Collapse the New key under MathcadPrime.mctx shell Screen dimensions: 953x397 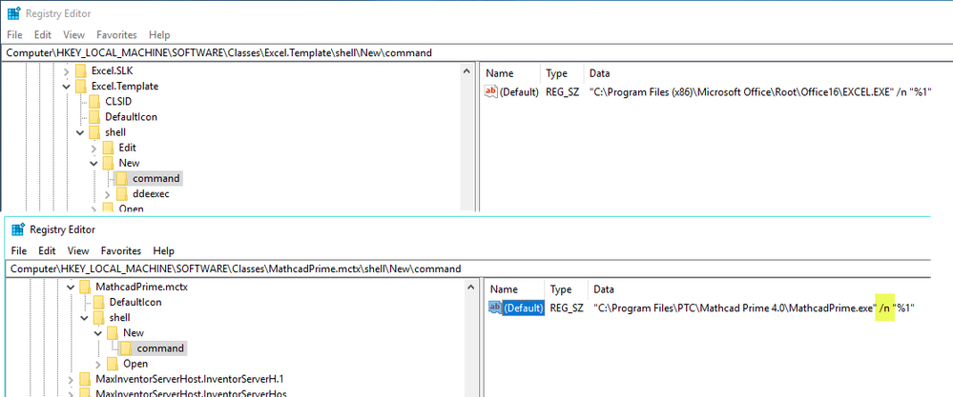[98, 333]
